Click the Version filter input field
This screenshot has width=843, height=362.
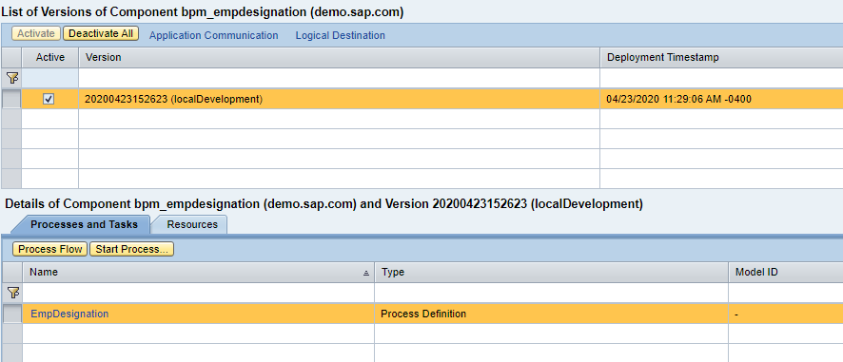(340, 79)
